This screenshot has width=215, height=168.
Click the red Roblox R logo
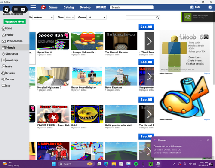pos(43,7)
